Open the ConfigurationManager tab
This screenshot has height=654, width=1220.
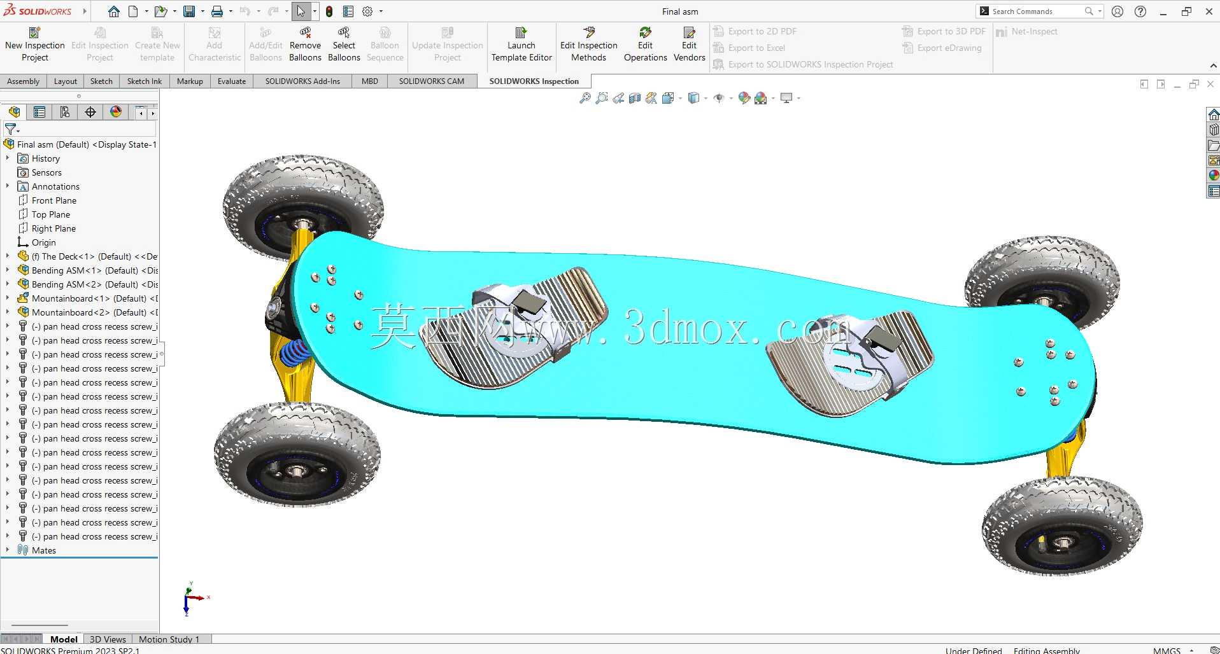[65, 113]
